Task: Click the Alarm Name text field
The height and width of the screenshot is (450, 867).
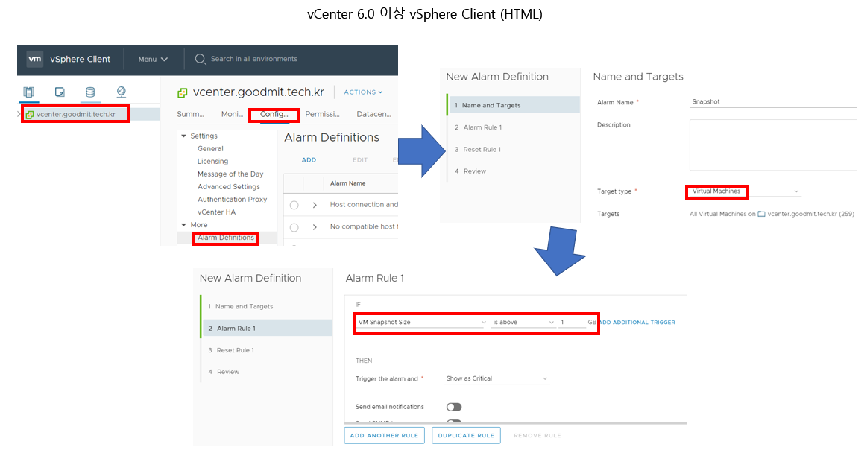Action: [773, 102]
